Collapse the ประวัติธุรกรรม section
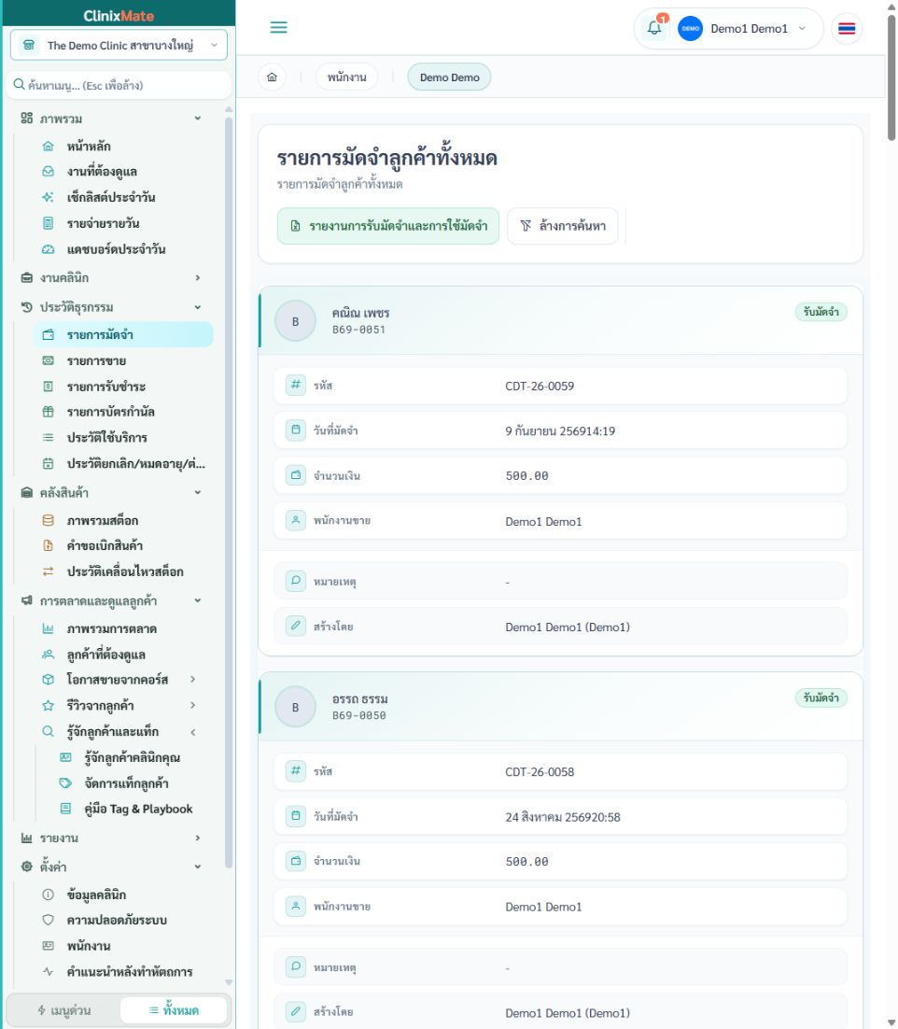This screenshot has width=898, height=1029. click(198, 307)
